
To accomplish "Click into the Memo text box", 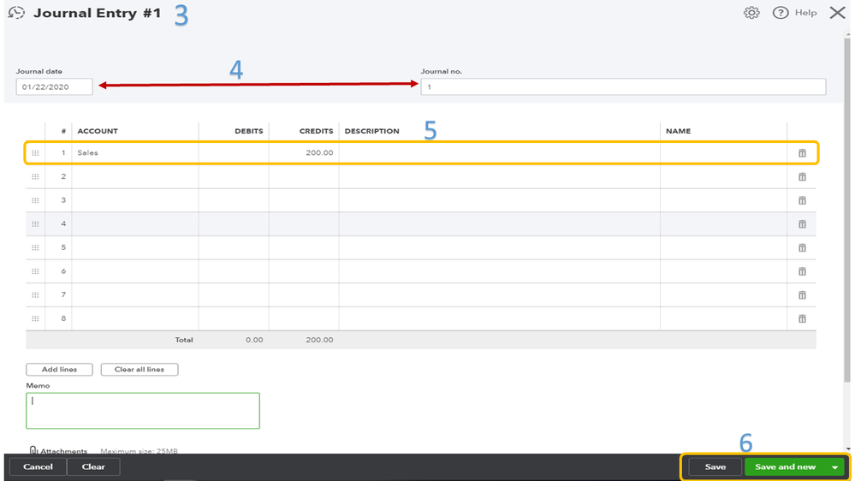I will click(x=143, y=411).
